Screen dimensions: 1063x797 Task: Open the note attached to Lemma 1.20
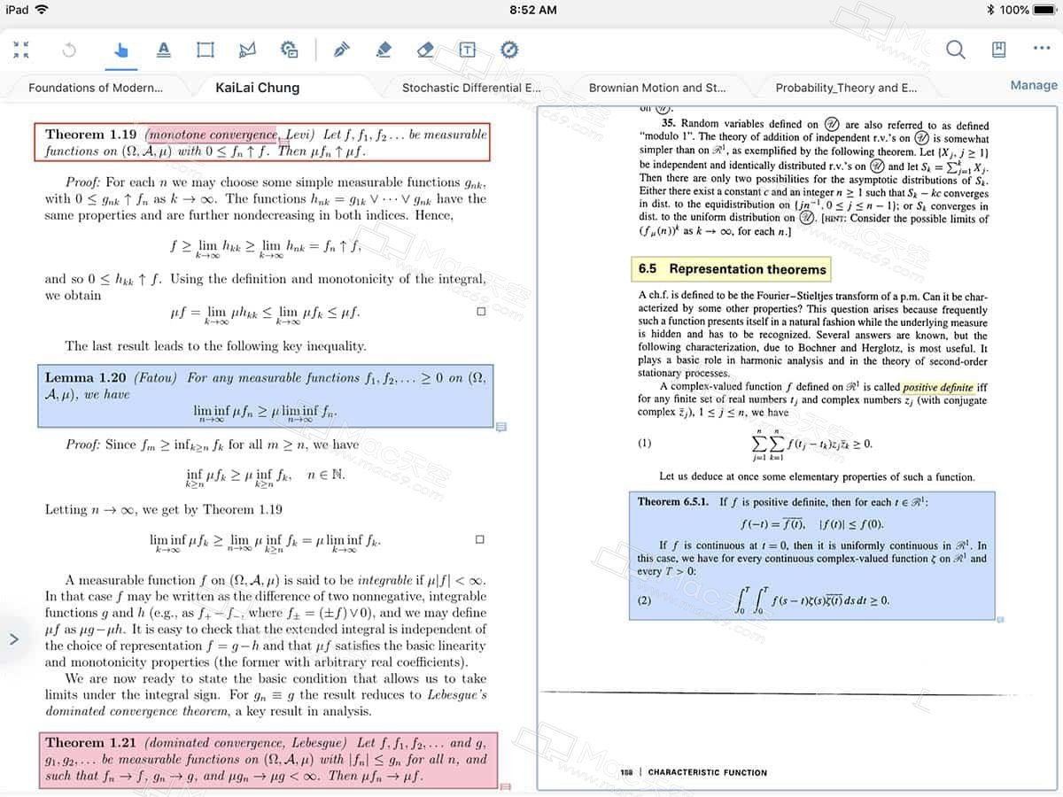(500, 428)
